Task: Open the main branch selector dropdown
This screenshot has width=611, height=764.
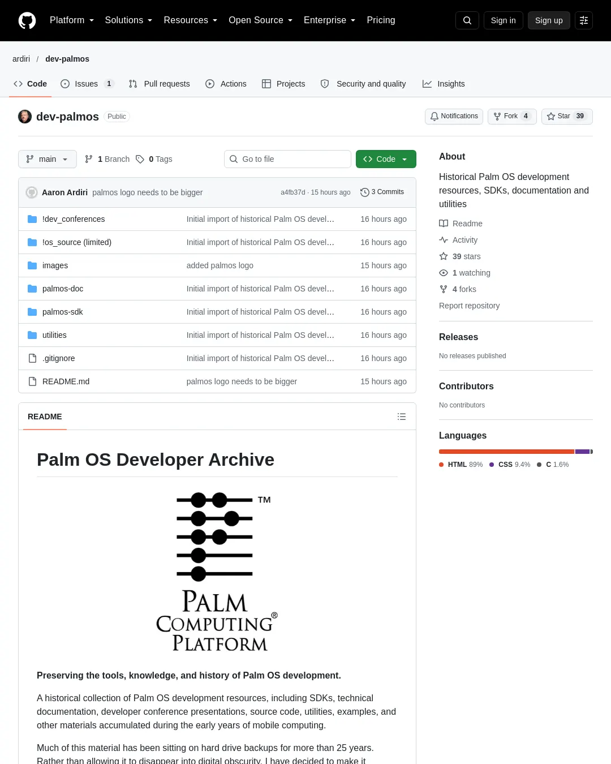Action: click(48, 159)
